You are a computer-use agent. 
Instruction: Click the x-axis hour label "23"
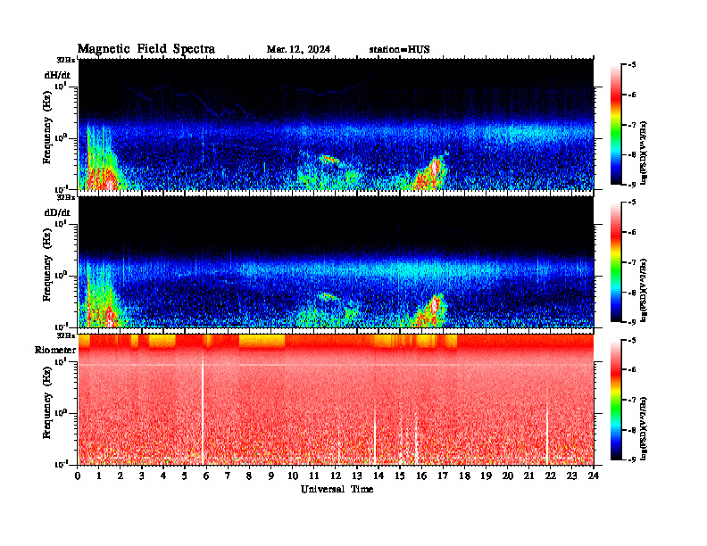coord(571,476)
